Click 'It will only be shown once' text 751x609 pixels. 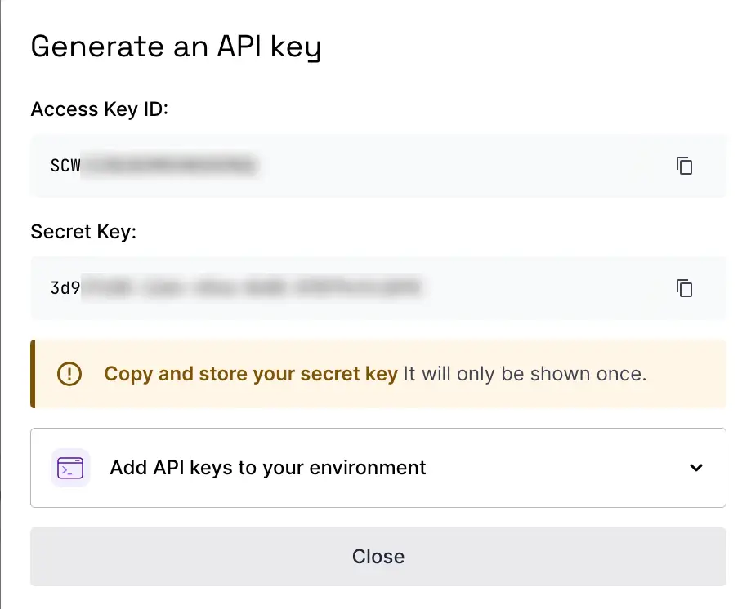point(525,375)
